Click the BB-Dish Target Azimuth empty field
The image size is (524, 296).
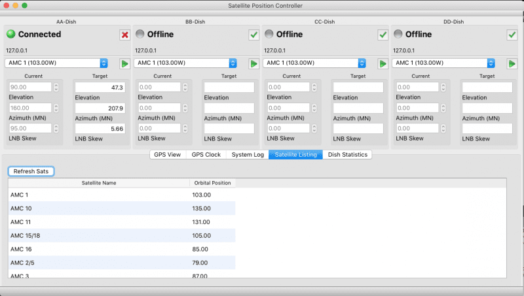[229, 108]
